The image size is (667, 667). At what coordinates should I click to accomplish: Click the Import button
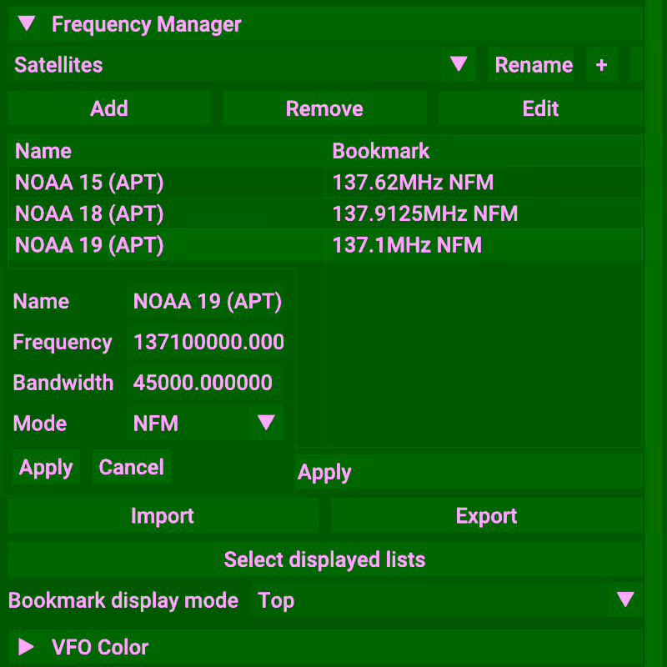(163, 515)
